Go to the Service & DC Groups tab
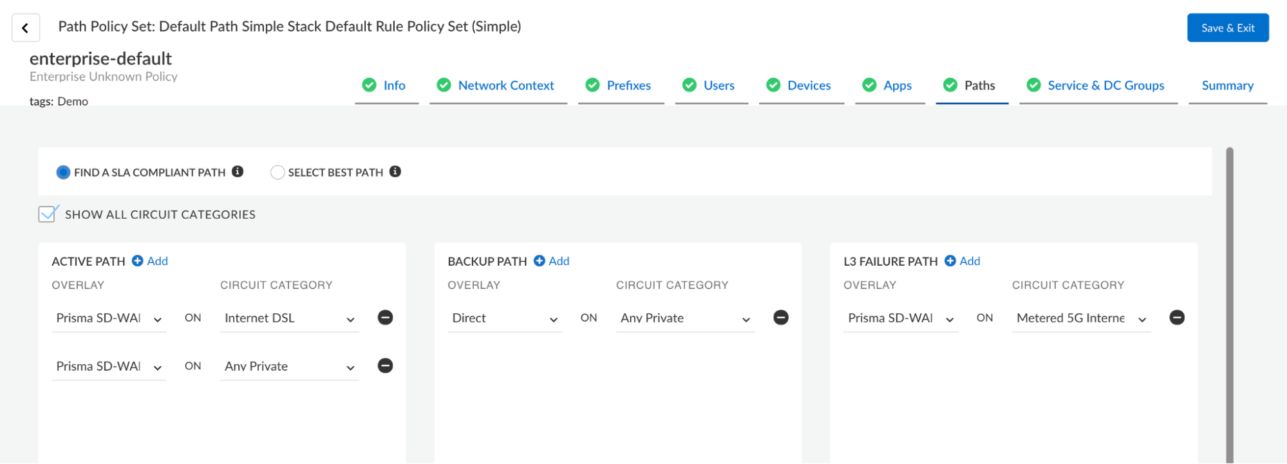This screenshot has height=464, width=1287. 1105,86
